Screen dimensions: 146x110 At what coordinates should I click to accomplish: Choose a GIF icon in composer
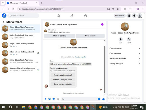pos(58,99)
